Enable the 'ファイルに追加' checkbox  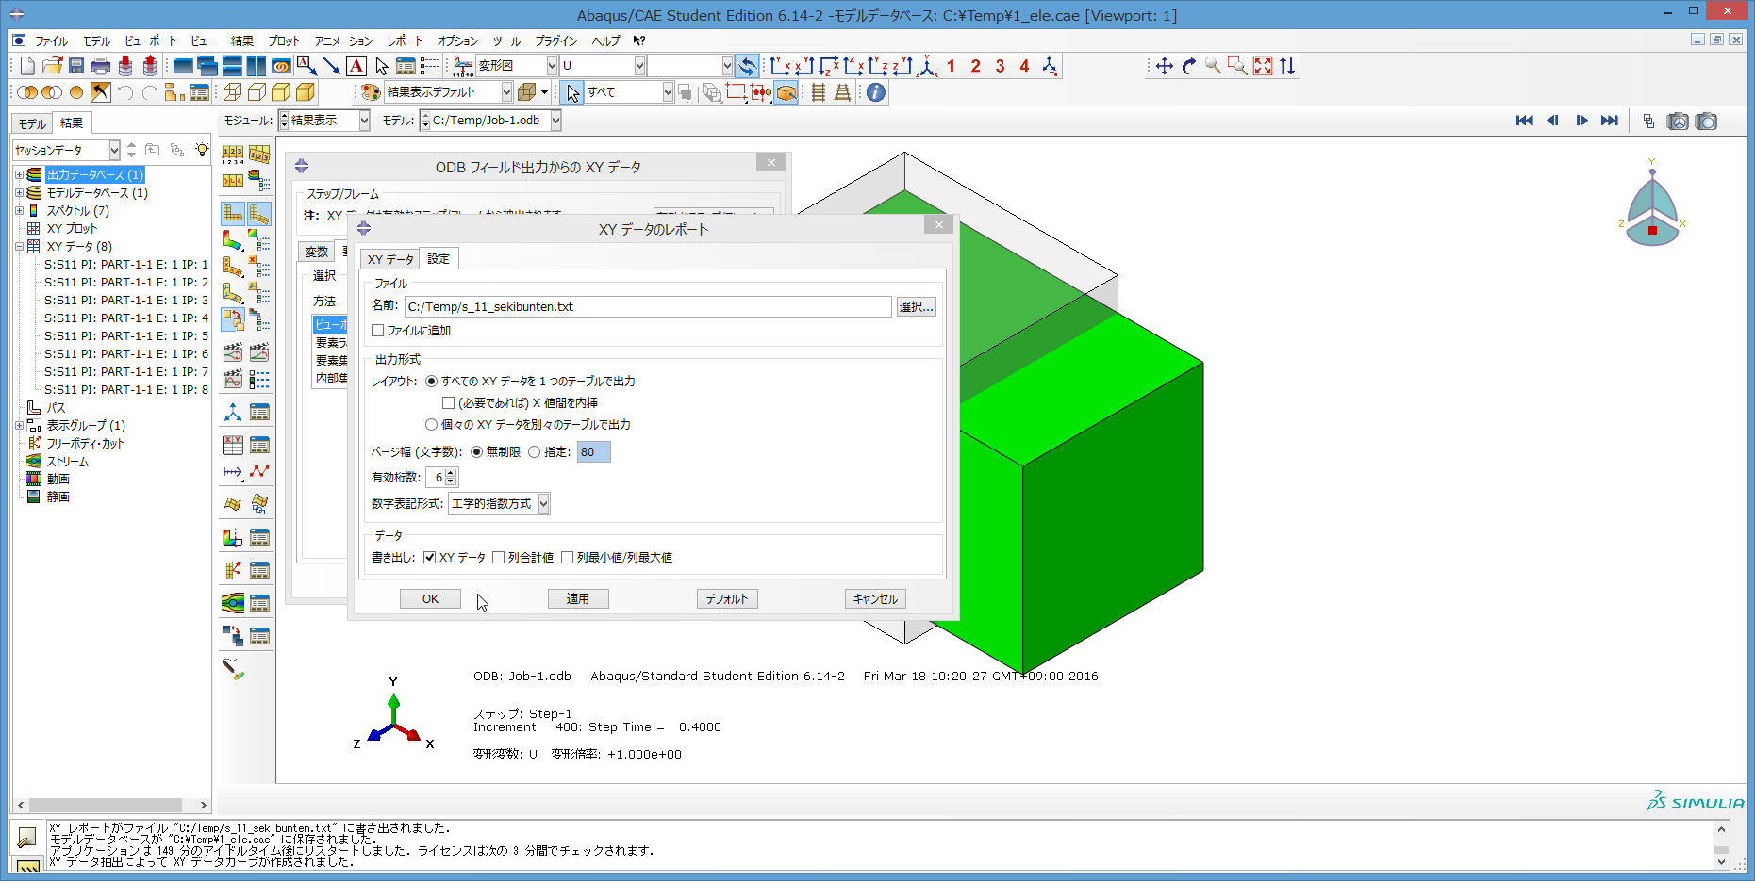[378, 331]
